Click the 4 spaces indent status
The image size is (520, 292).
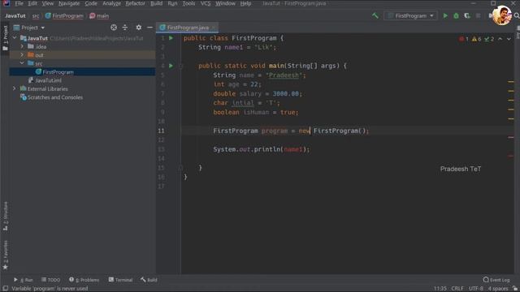498,289
